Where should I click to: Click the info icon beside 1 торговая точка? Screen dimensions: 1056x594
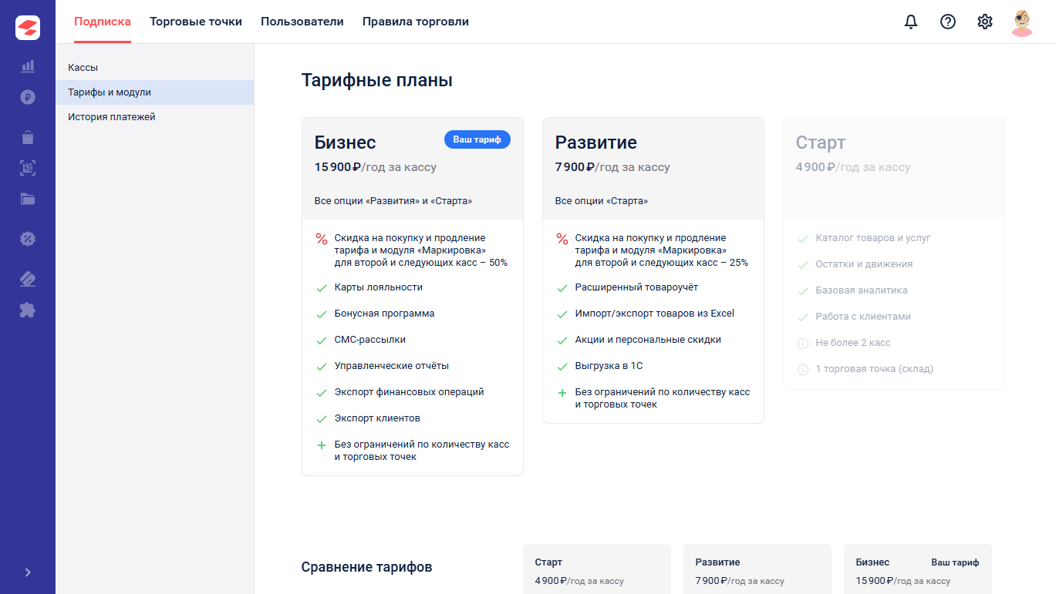803,370
